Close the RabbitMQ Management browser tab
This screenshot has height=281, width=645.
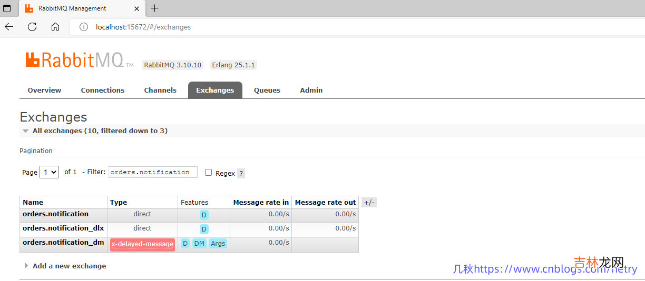click(x=137, y=8)
